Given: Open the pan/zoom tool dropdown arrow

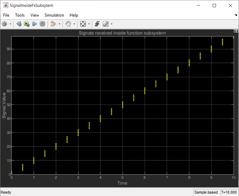Looking at the screenshot, I should 74,24.
